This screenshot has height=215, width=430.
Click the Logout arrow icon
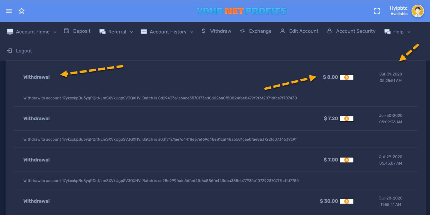(9, 51)
